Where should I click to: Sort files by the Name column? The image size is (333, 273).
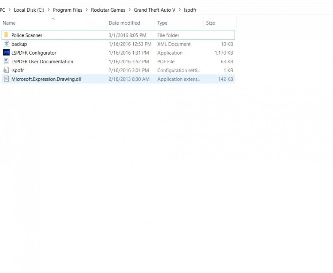[9, 23]
